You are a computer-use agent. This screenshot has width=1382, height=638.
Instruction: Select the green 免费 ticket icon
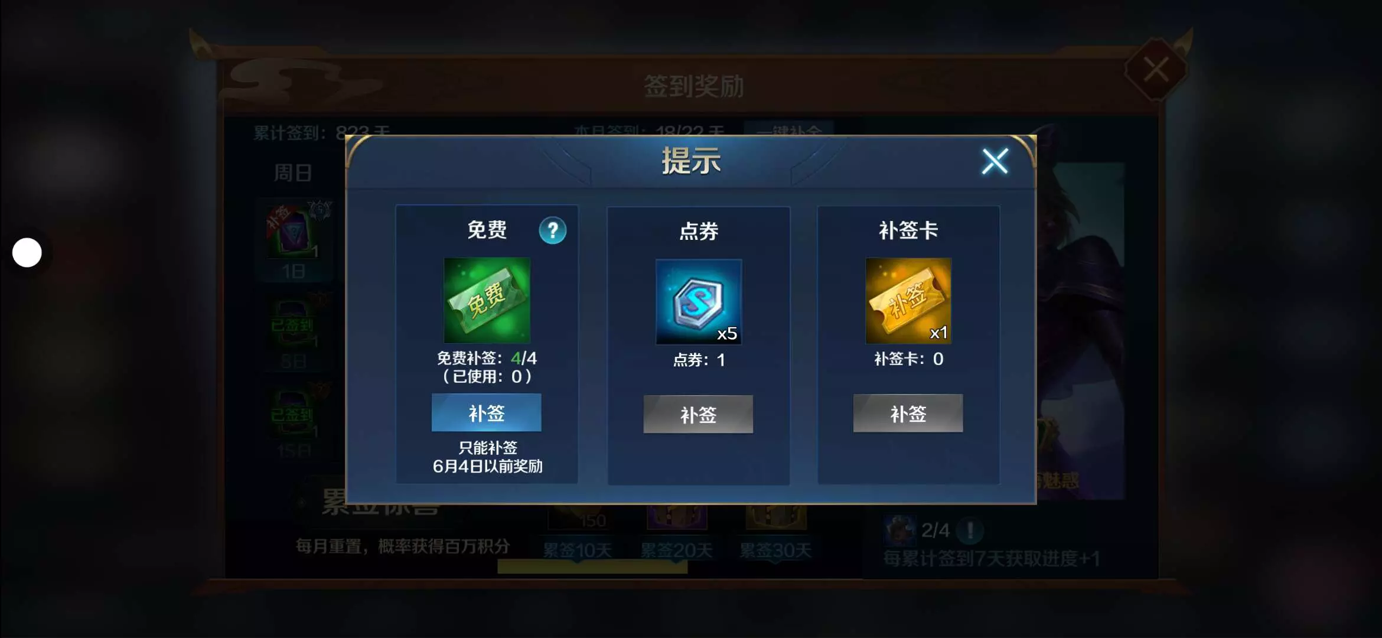coord(487,300)
